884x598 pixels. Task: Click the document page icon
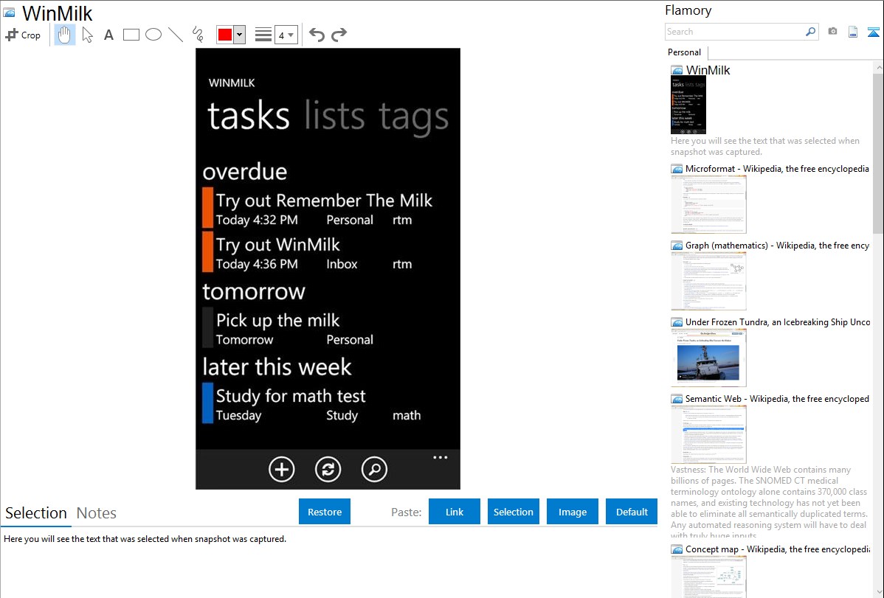(x=853, y=32)
